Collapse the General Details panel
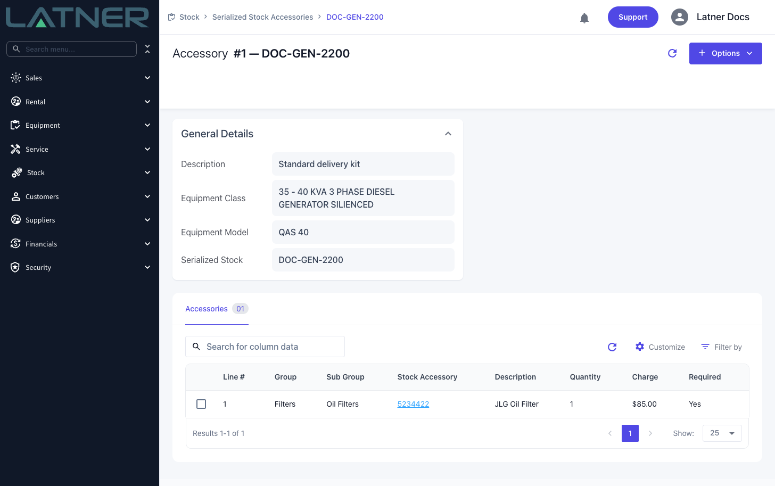The height and width of the screenshot is (486, 775). [x=448, y=134]
